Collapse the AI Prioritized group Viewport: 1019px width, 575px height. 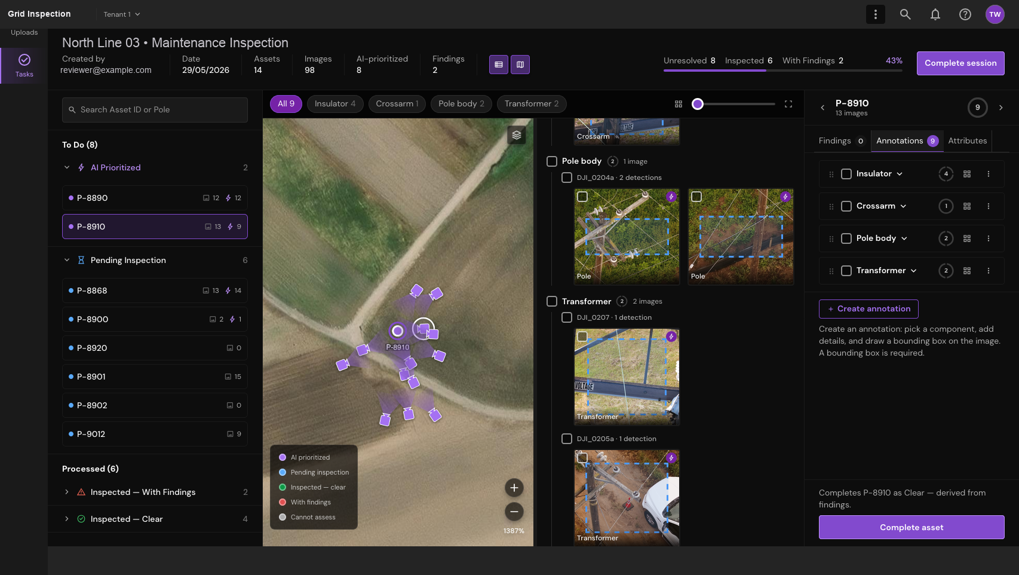point(67,167)
